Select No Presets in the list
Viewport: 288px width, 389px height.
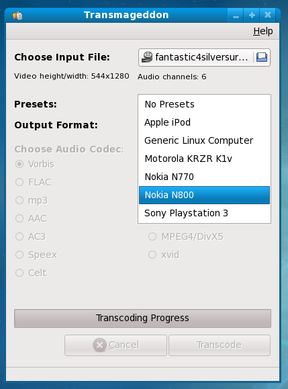(204, 104)
